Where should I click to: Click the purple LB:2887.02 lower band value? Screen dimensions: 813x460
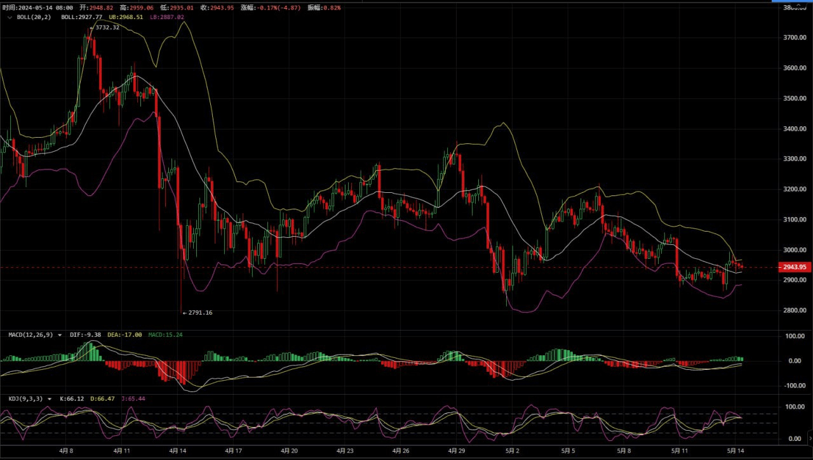[x=167, y=17]
